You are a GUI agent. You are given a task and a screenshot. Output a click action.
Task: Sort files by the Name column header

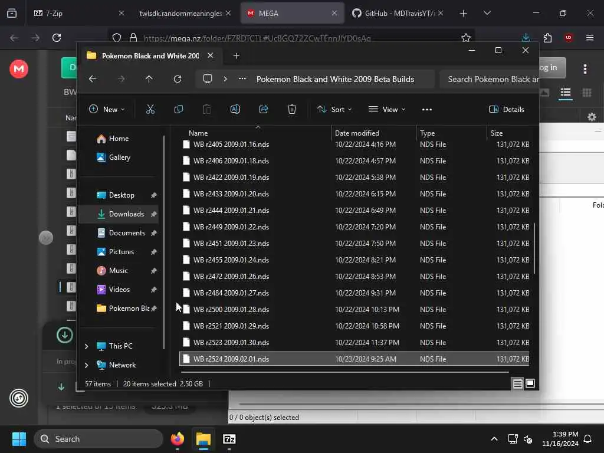pyautogui.click(x=198, y=133)
